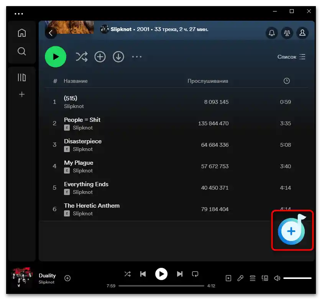
Task: Seek within the track progress bar
Action: pos(161,286)
